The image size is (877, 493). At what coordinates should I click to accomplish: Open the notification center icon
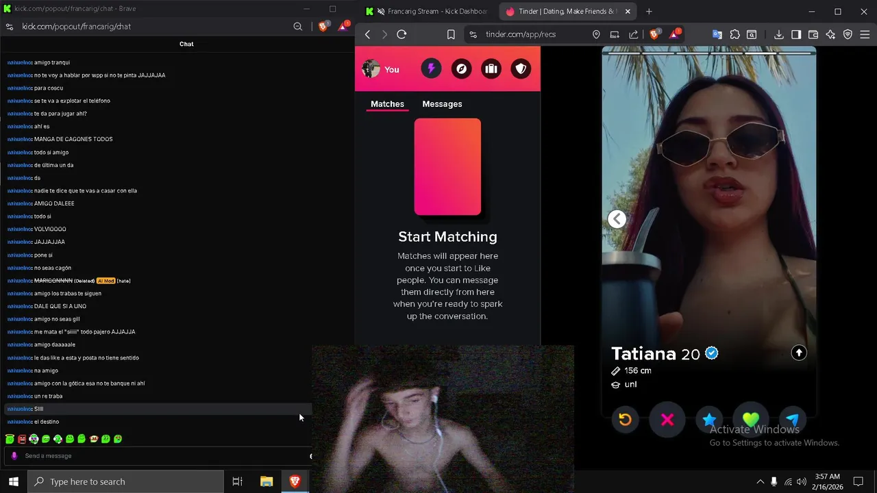[858, 481]
